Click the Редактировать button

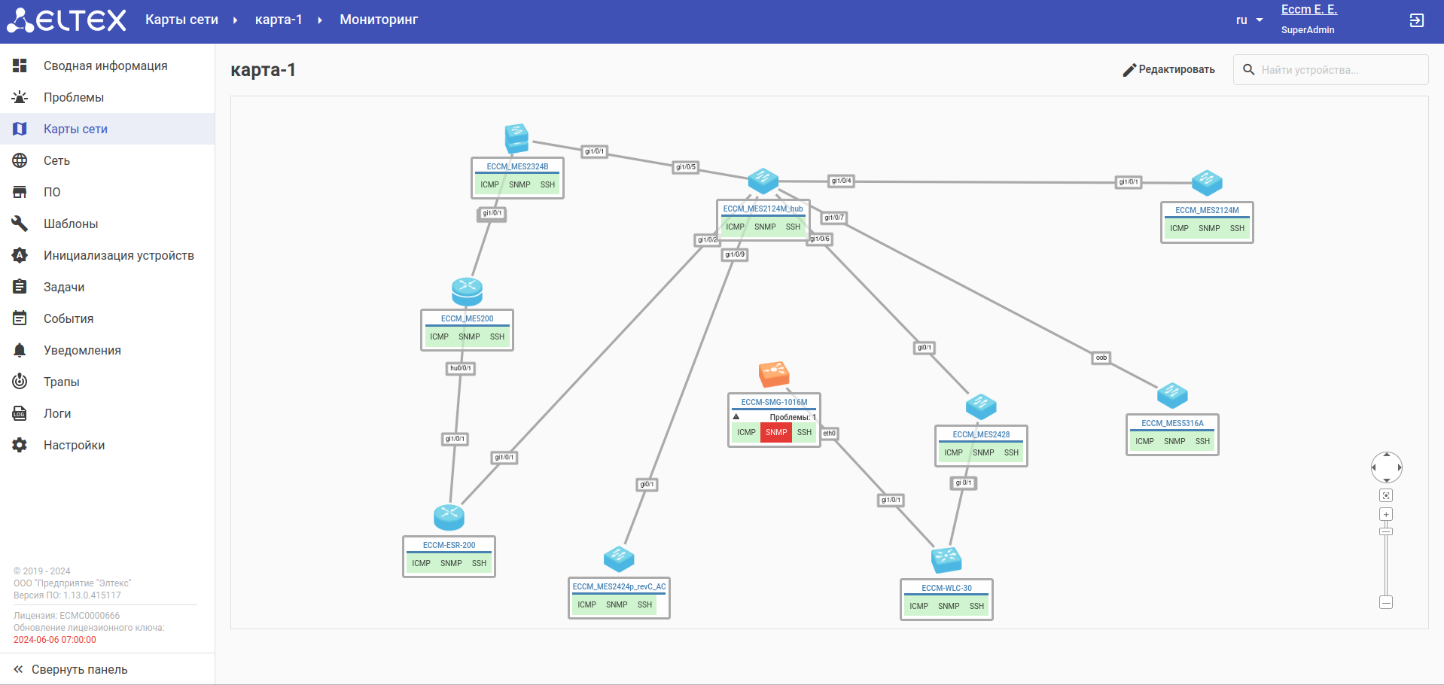pyautogui.click(x=1168, y=70)
